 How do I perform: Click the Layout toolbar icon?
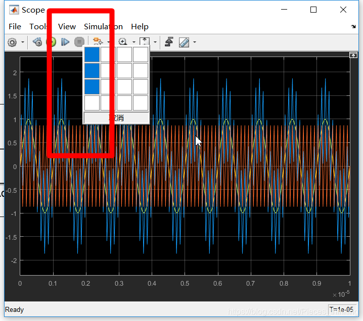click(x=98, y=41)
